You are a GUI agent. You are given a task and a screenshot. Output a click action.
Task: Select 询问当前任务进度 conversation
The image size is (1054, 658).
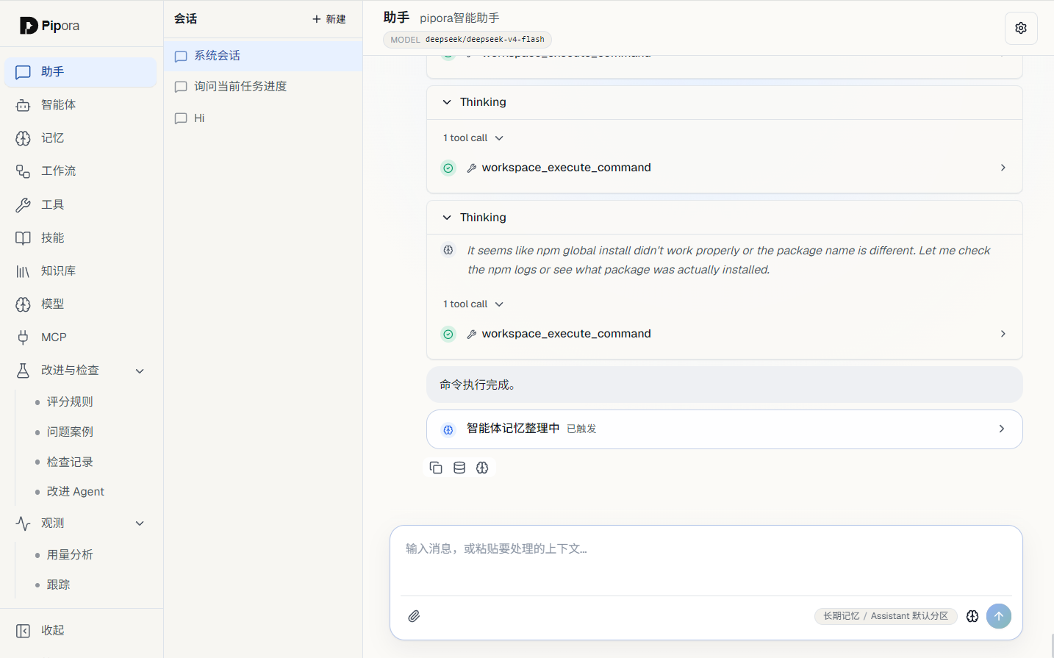263,87
